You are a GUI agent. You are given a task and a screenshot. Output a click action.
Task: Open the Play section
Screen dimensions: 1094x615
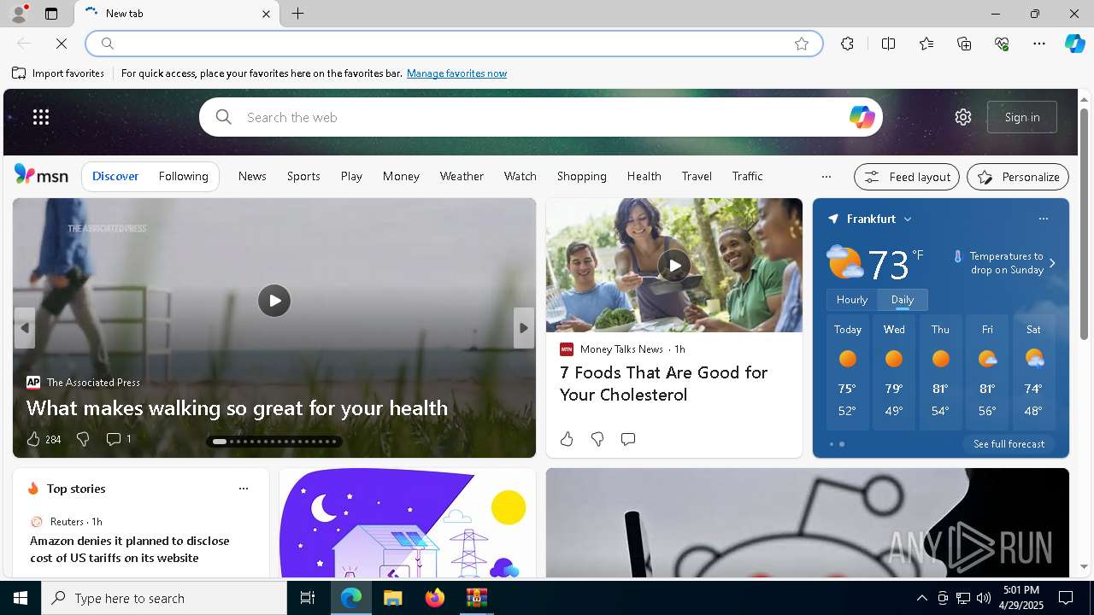(x=351, y=176)
